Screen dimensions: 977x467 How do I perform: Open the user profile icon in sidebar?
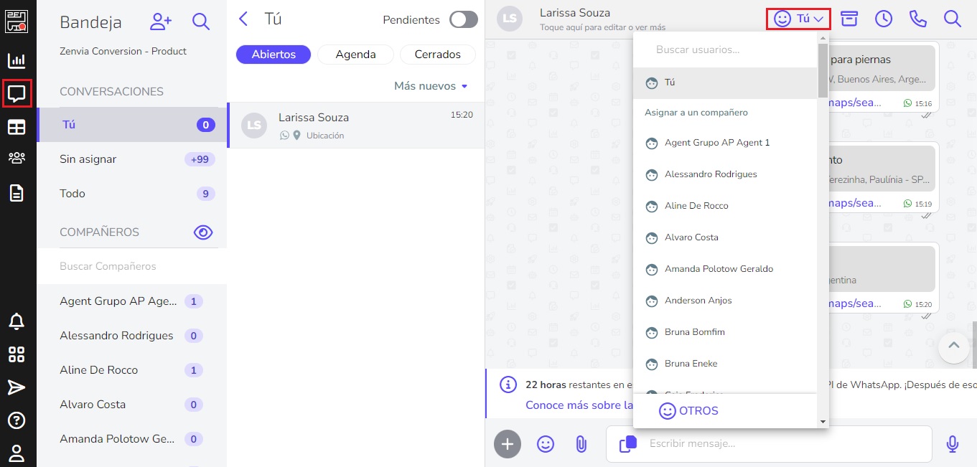coord(17,453)
